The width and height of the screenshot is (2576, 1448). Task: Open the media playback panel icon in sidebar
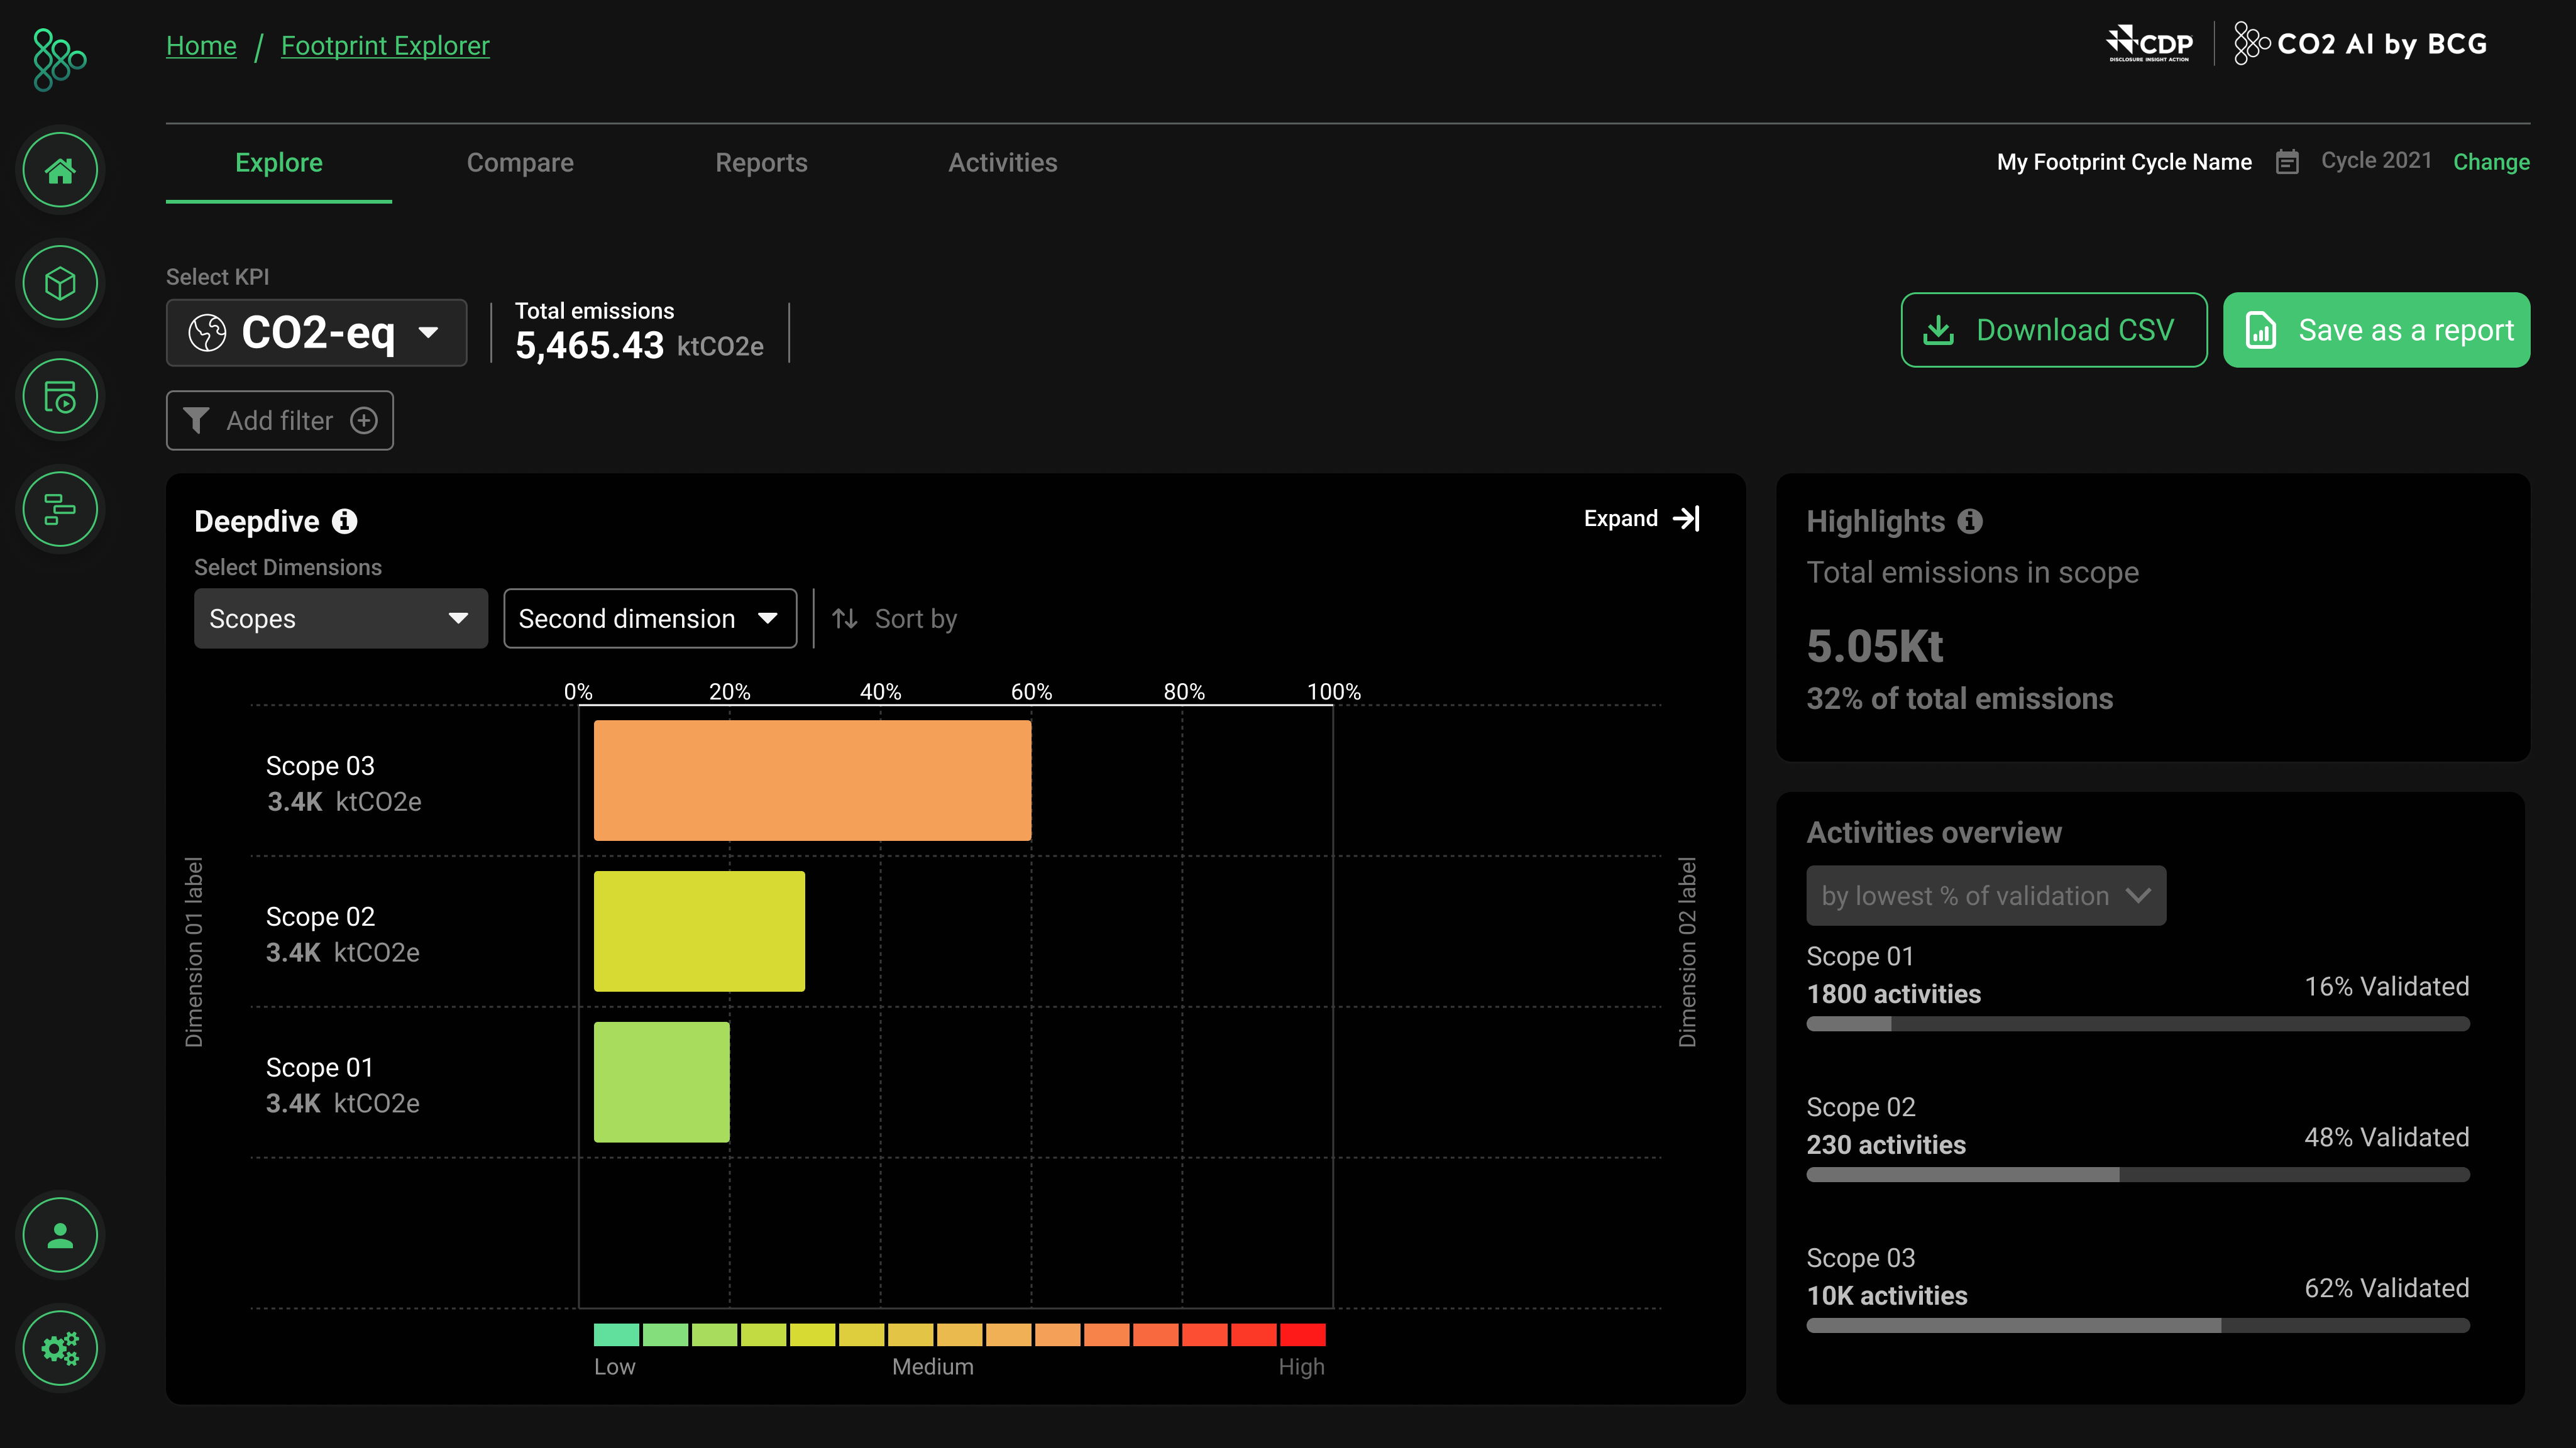60,396
